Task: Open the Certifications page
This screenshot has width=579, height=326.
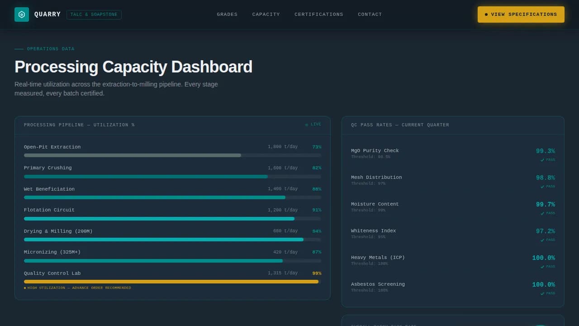Action: point(319,14)
